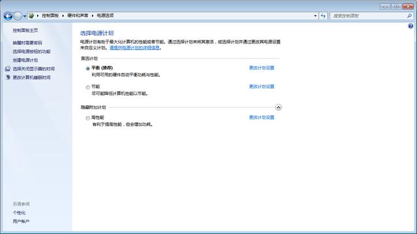Open the 控制面板 breadcrumb in address bar

pyautogui.click(x=50, y=16)
